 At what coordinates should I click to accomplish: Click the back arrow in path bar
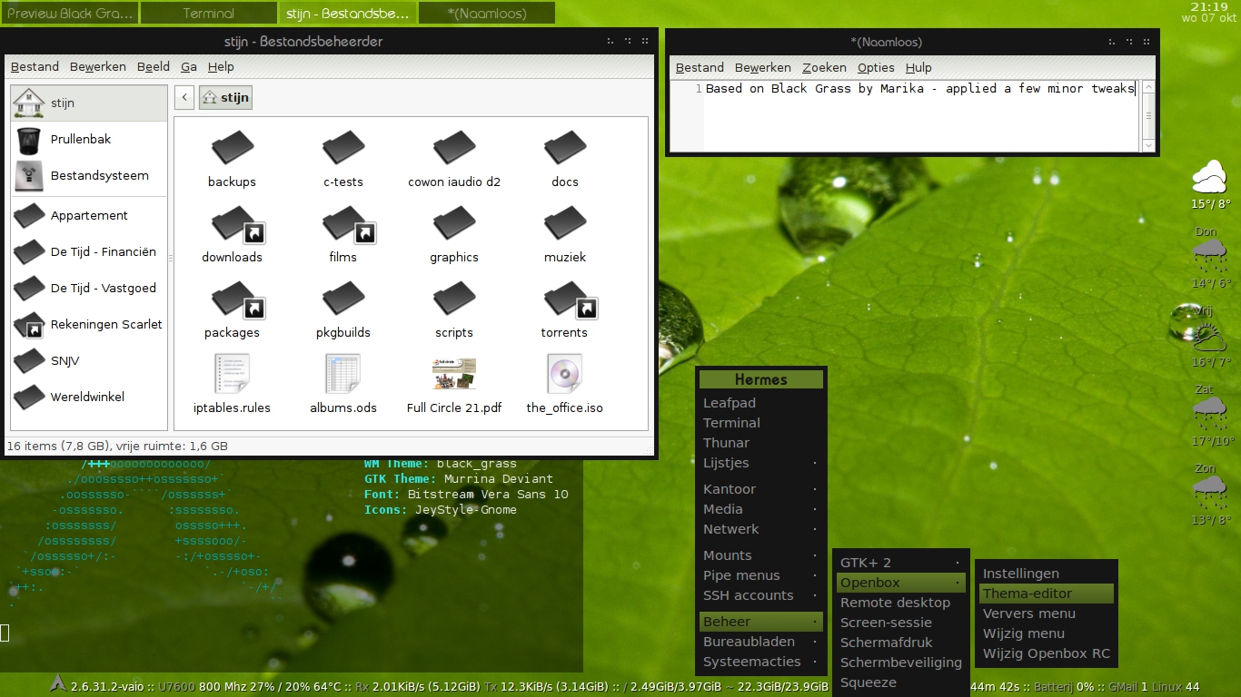[x=184, y=98]
